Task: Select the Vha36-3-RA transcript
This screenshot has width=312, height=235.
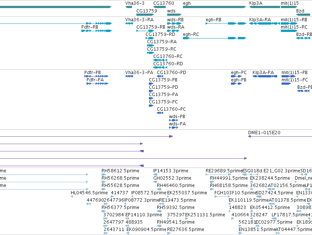Action: (x=129, y=23)
